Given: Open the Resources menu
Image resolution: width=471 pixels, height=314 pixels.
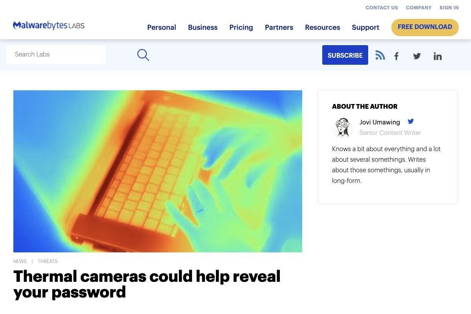Looking at the screenshot, I should pos(323,27).
